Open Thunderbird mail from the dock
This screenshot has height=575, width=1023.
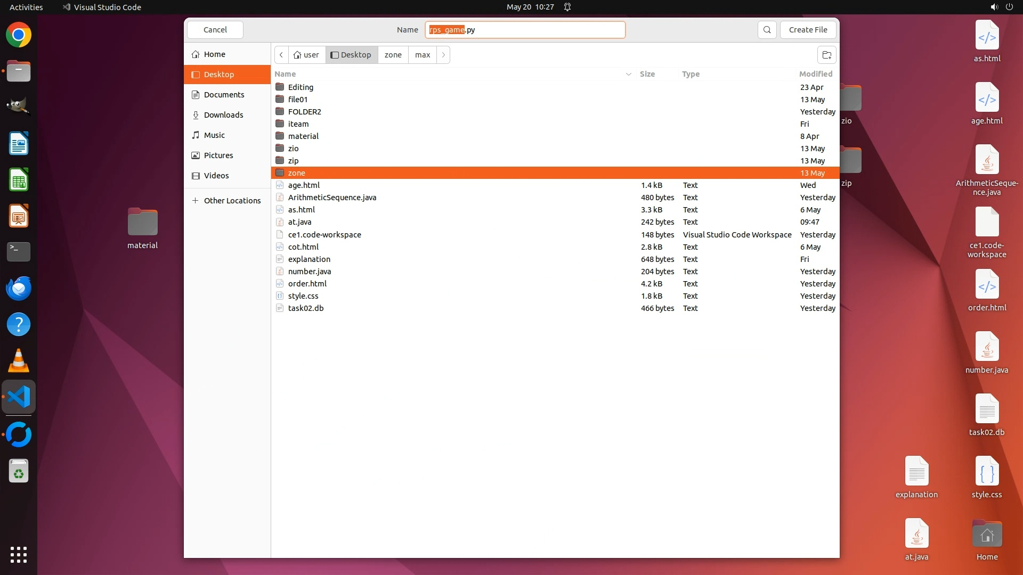click(19, 288)
